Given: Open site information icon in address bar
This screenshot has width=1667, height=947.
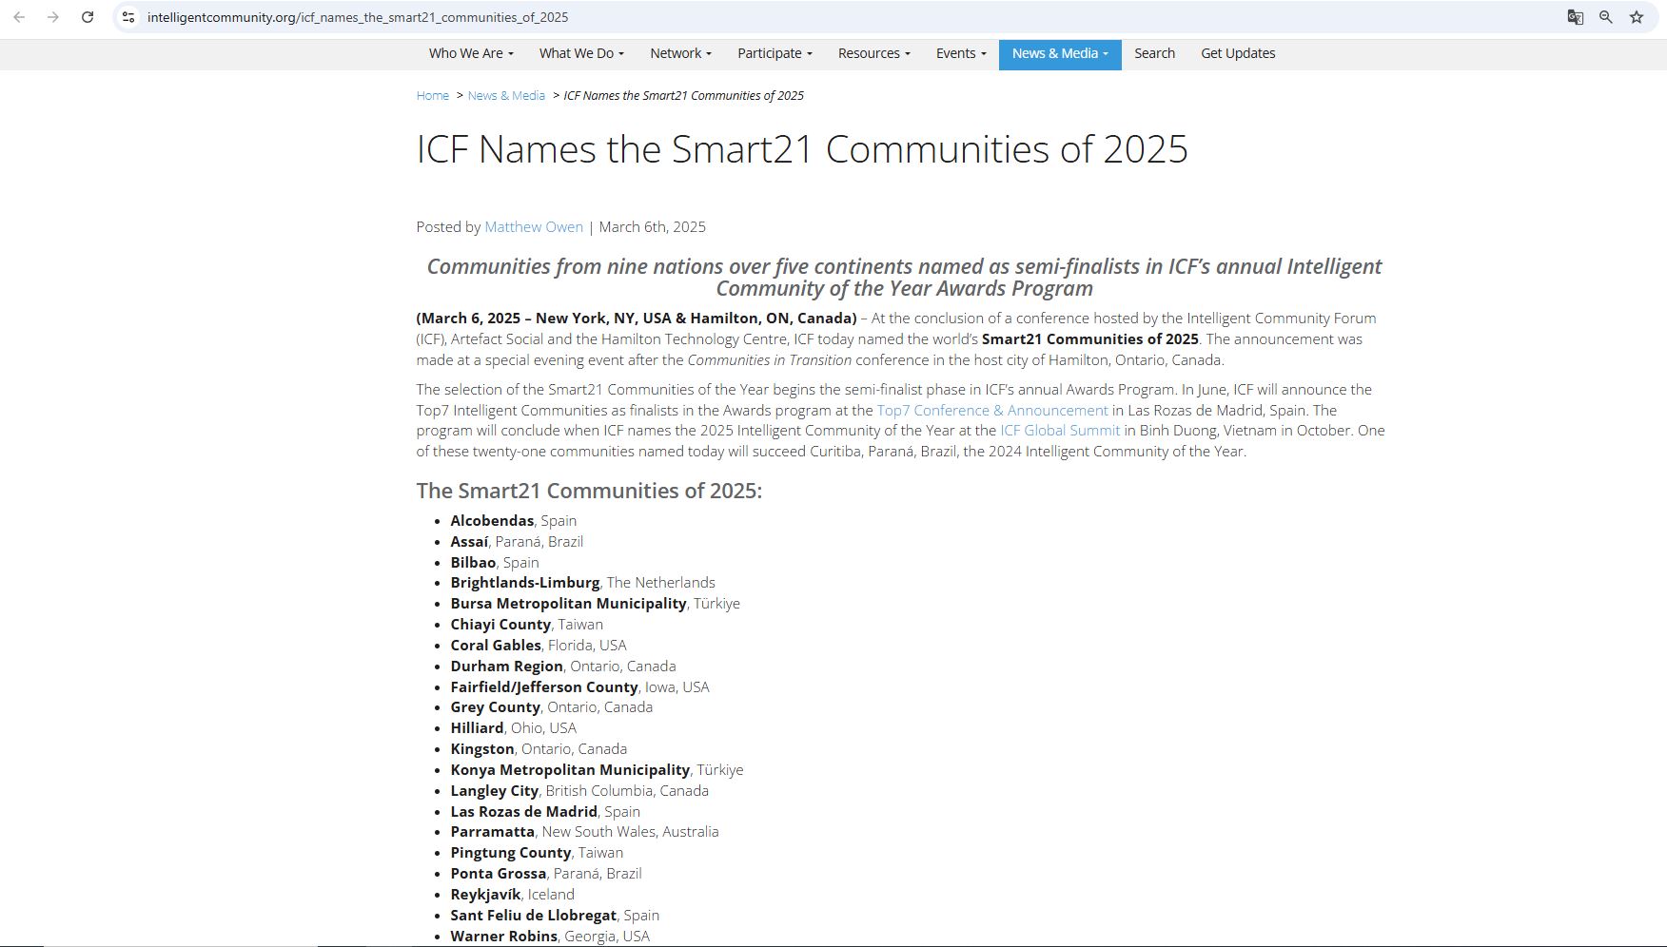Looking at the screenshot, I should point(128,17).
